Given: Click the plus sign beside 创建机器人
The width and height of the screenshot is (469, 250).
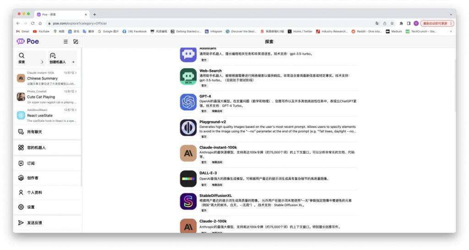Looking at the screenshot, I should [x=73, y=62].
